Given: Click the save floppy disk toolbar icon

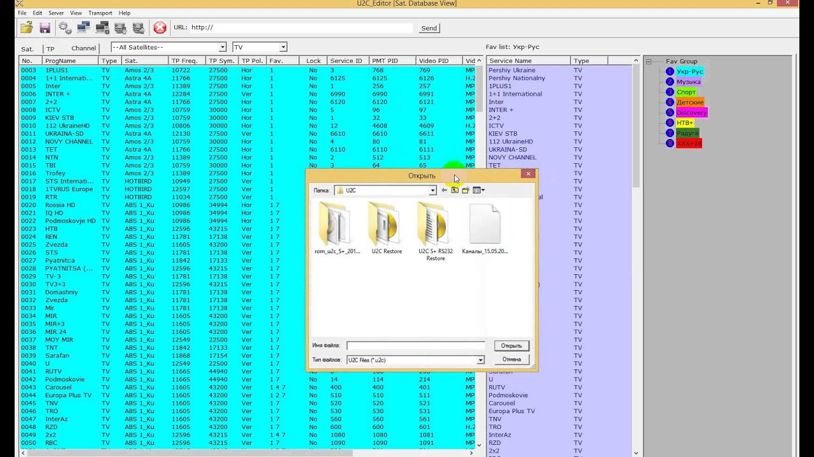Looking at the screenshot, I should [45, 28].
